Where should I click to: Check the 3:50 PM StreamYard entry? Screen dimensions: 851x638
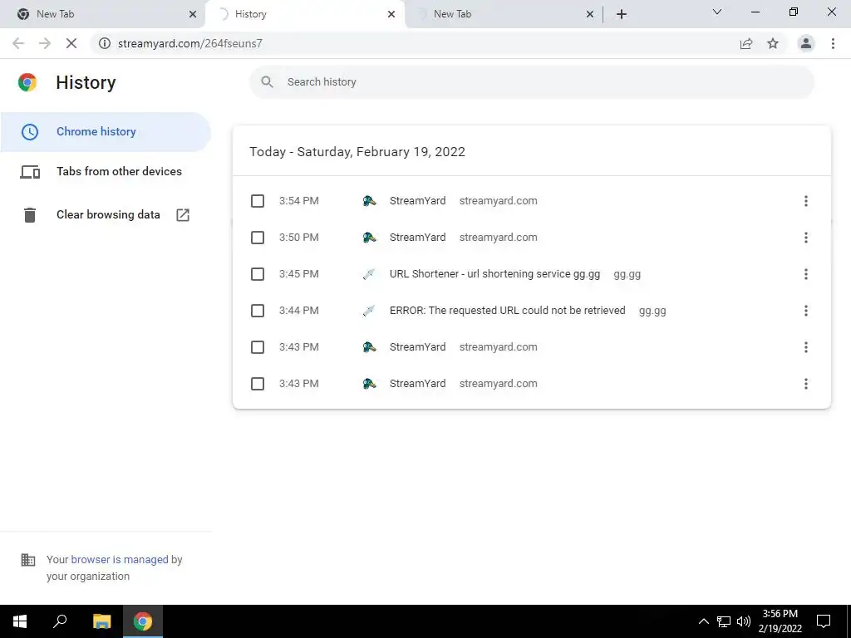tap(258, 238)
